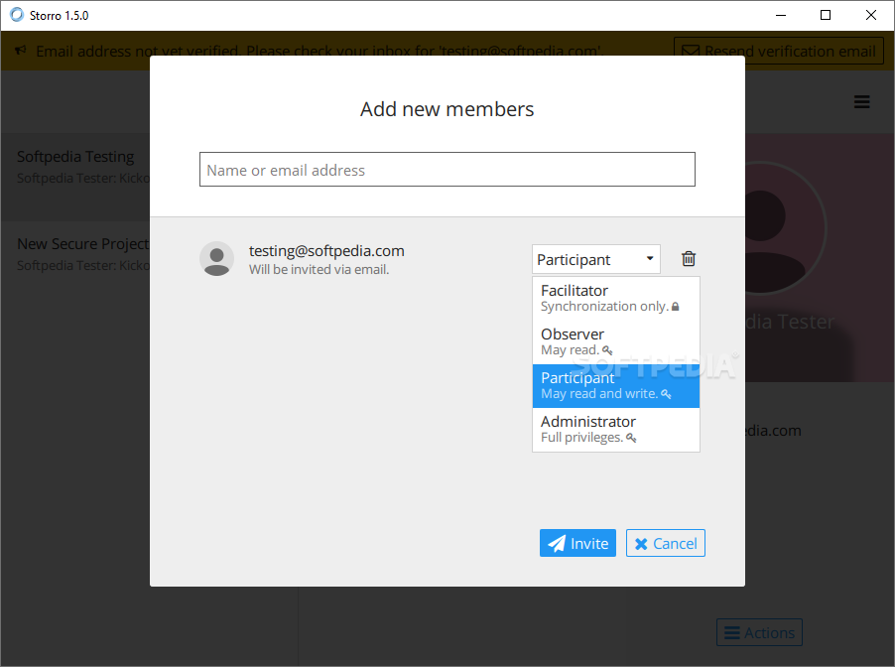Delete the testing@softpedia.com invitee with trash icon
Viewport: 895px width, 667px height.
(689, 259)
